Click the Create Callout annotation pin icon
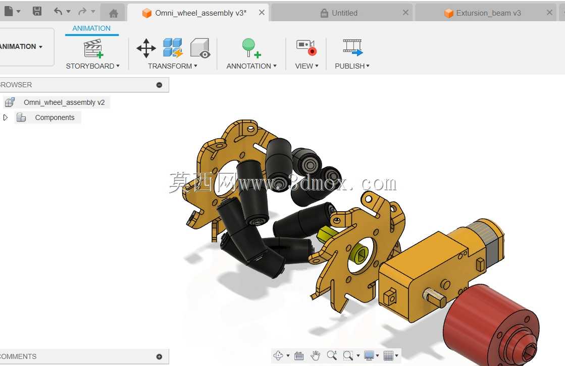Screen dimensions: 565x366 (x=251, y=48)
